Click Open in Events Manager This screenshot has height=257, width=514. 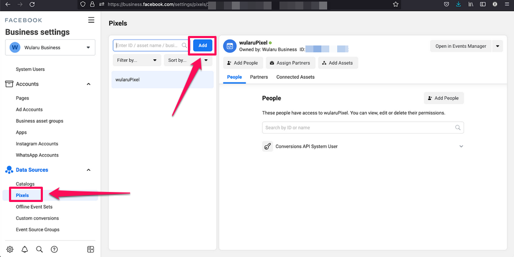461,46
